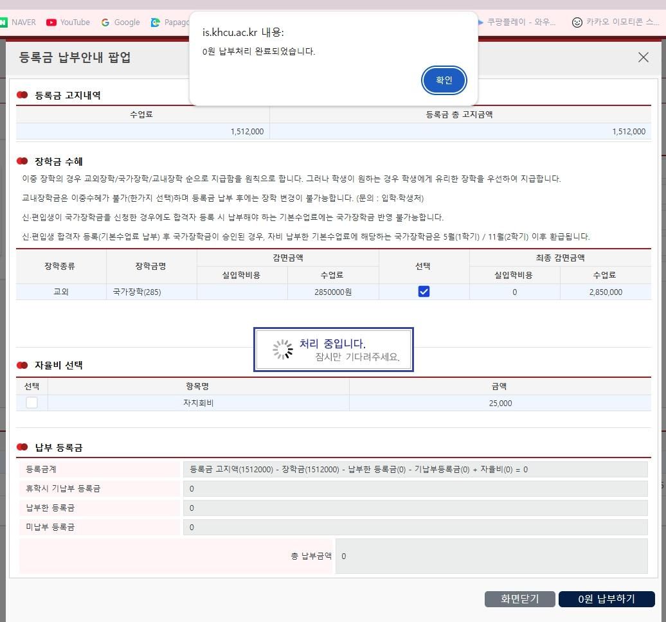
Task: Open the Papago bookmark
Action: point(170,22)
